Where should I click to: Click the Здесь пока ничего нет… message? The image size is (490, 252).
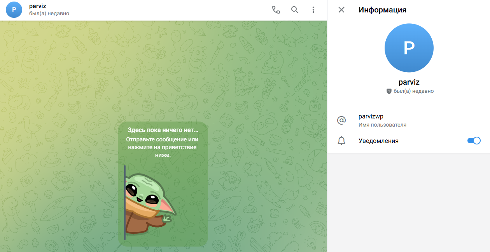[163, 130]
